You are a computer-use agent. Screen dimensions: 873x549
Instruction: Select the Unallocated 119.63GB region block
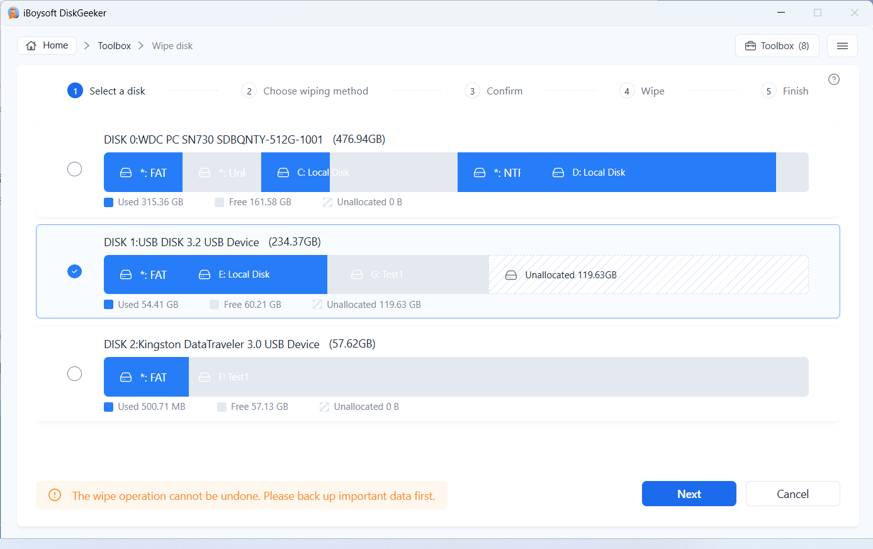(649, 274)
